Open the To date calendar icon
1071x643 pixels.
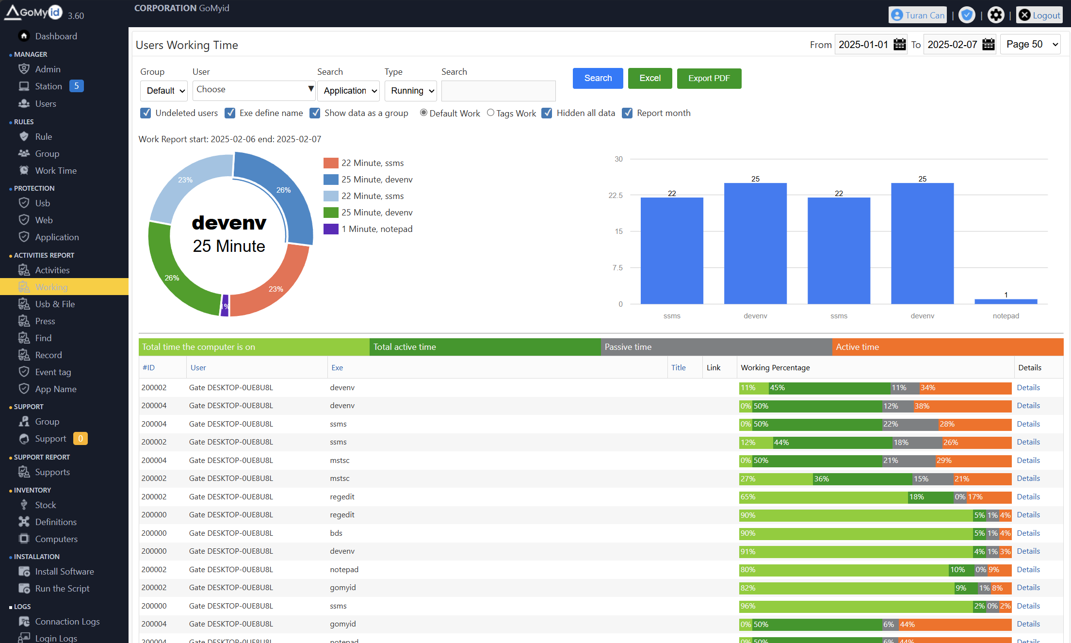click(x=989, y=45)
